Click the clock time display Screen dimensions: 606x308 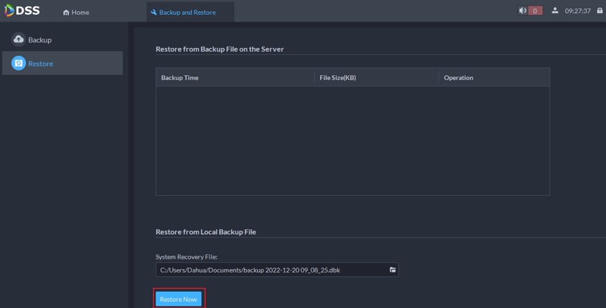577,11
